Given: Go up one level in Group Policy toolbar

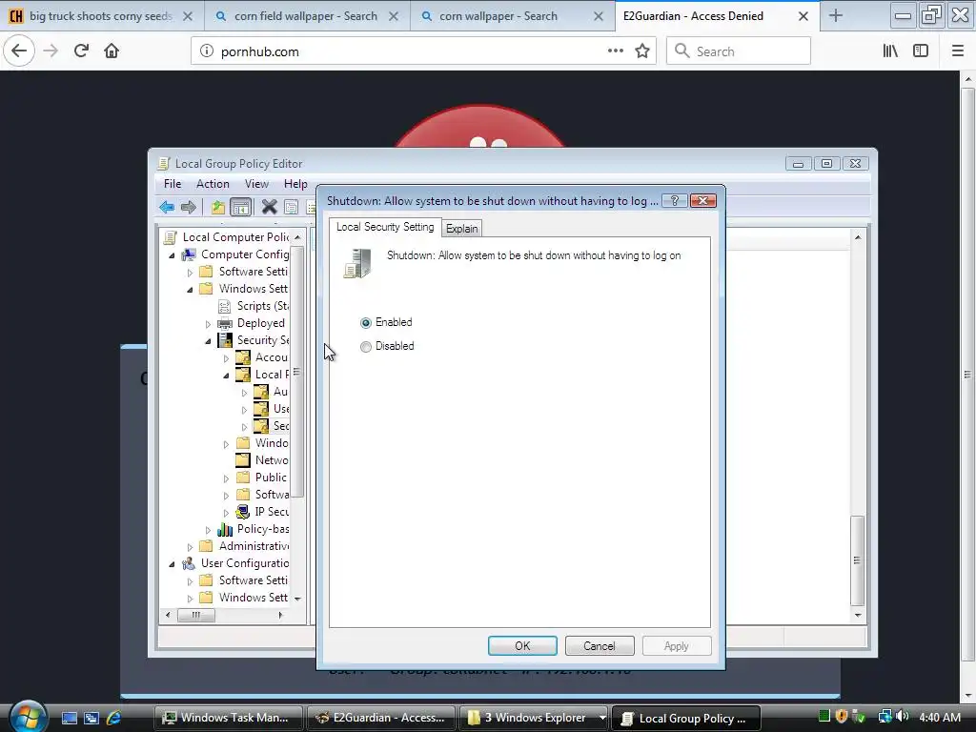Looking at the screenshot, I should pyautogui.click(x=218, y=207).
